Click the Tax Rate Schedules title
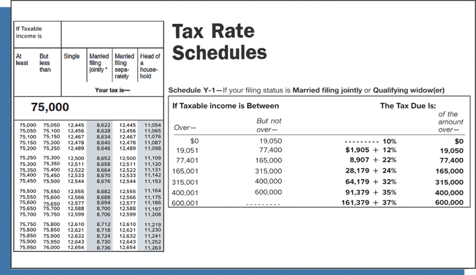This screenshot has width=476, height=275. (218, 42)
